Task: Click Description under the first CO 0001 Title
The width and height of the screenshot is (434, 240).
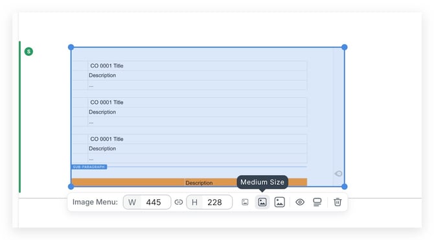Action: pyautogui.click(x=102, y=75)
